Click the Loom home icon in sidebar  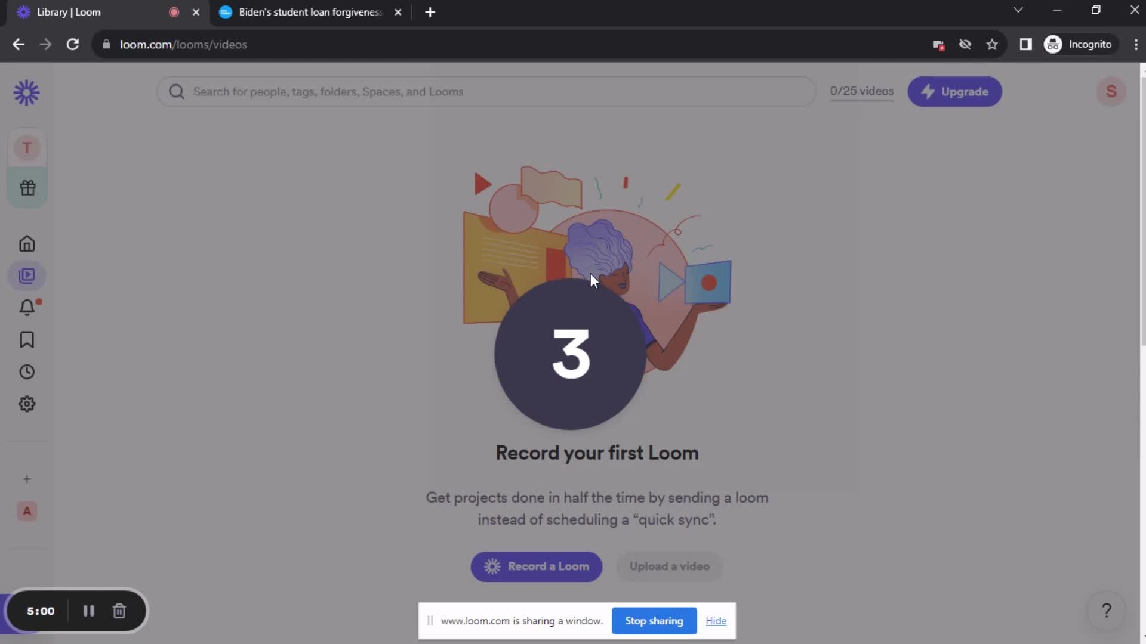pos(27,244)
